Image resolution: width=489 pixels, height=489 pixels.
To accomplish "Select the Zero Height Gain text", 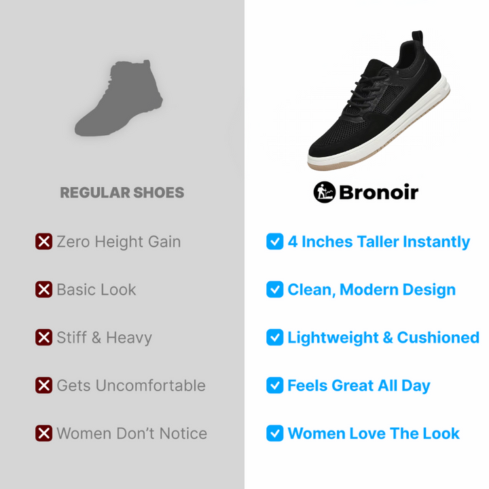I will coord(118,242).
